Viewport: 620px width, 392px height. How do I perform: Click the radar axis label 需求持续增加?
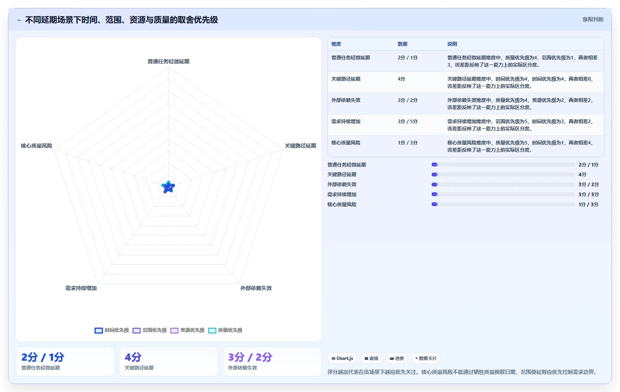click(81, 288)
